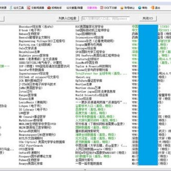Image resolution: width=171 pixels, height=171 pixels.
Task: Select MD Consult循证医学 entry
Action: (32, 117)
